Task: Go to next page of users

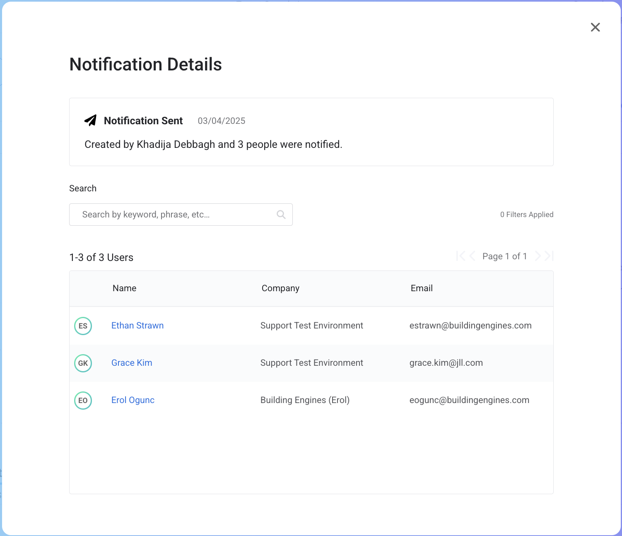Action: (538, 256)
